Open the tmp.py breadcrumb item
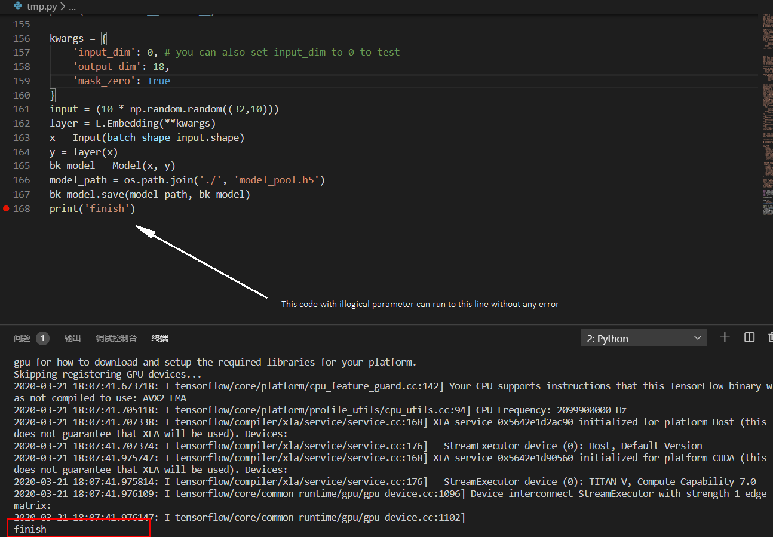Screen dimensions: 773x537 [x=41, y=7]
